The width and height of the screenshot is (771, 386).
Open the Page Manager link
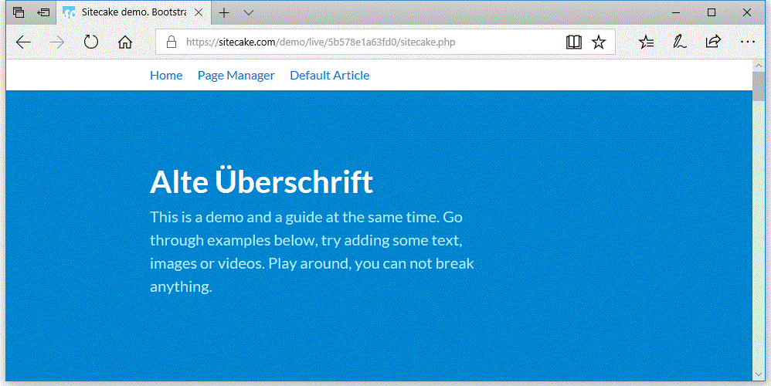(x=236, y=75)
